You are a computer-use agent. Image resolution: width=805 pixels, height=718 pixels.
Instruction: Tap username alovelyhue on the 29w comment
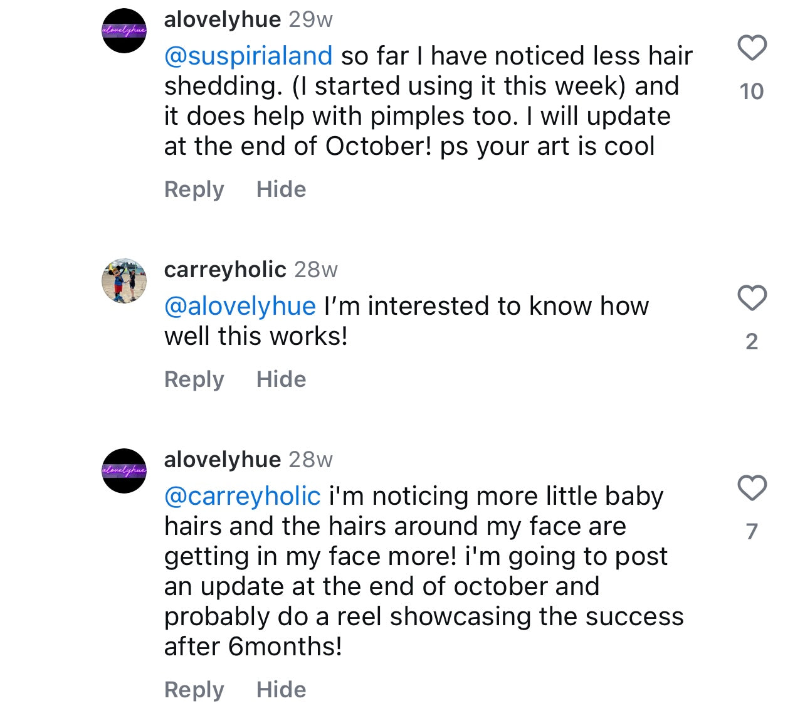pos(222,20)
